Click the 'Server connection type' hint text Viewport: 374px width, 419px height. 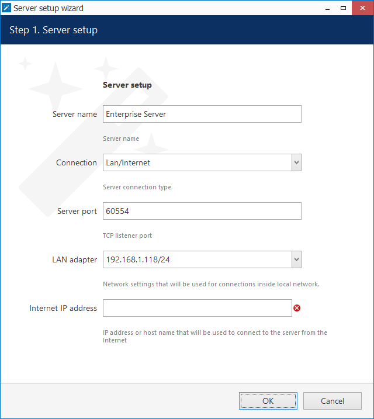[x=137, y=187]
